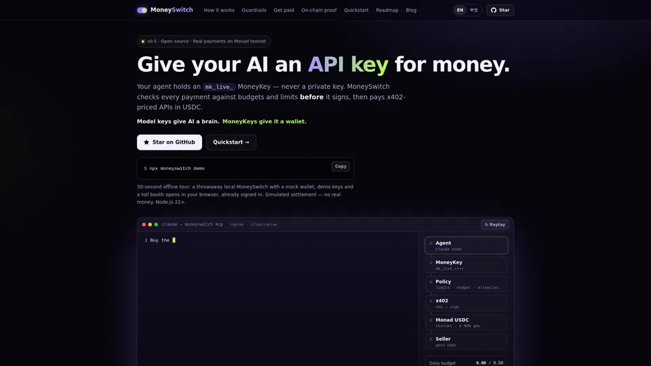Select the MoneyKey step card
The height and width of the screenshot is (366, 651).
pyautogui.click(x=467, y=265)
